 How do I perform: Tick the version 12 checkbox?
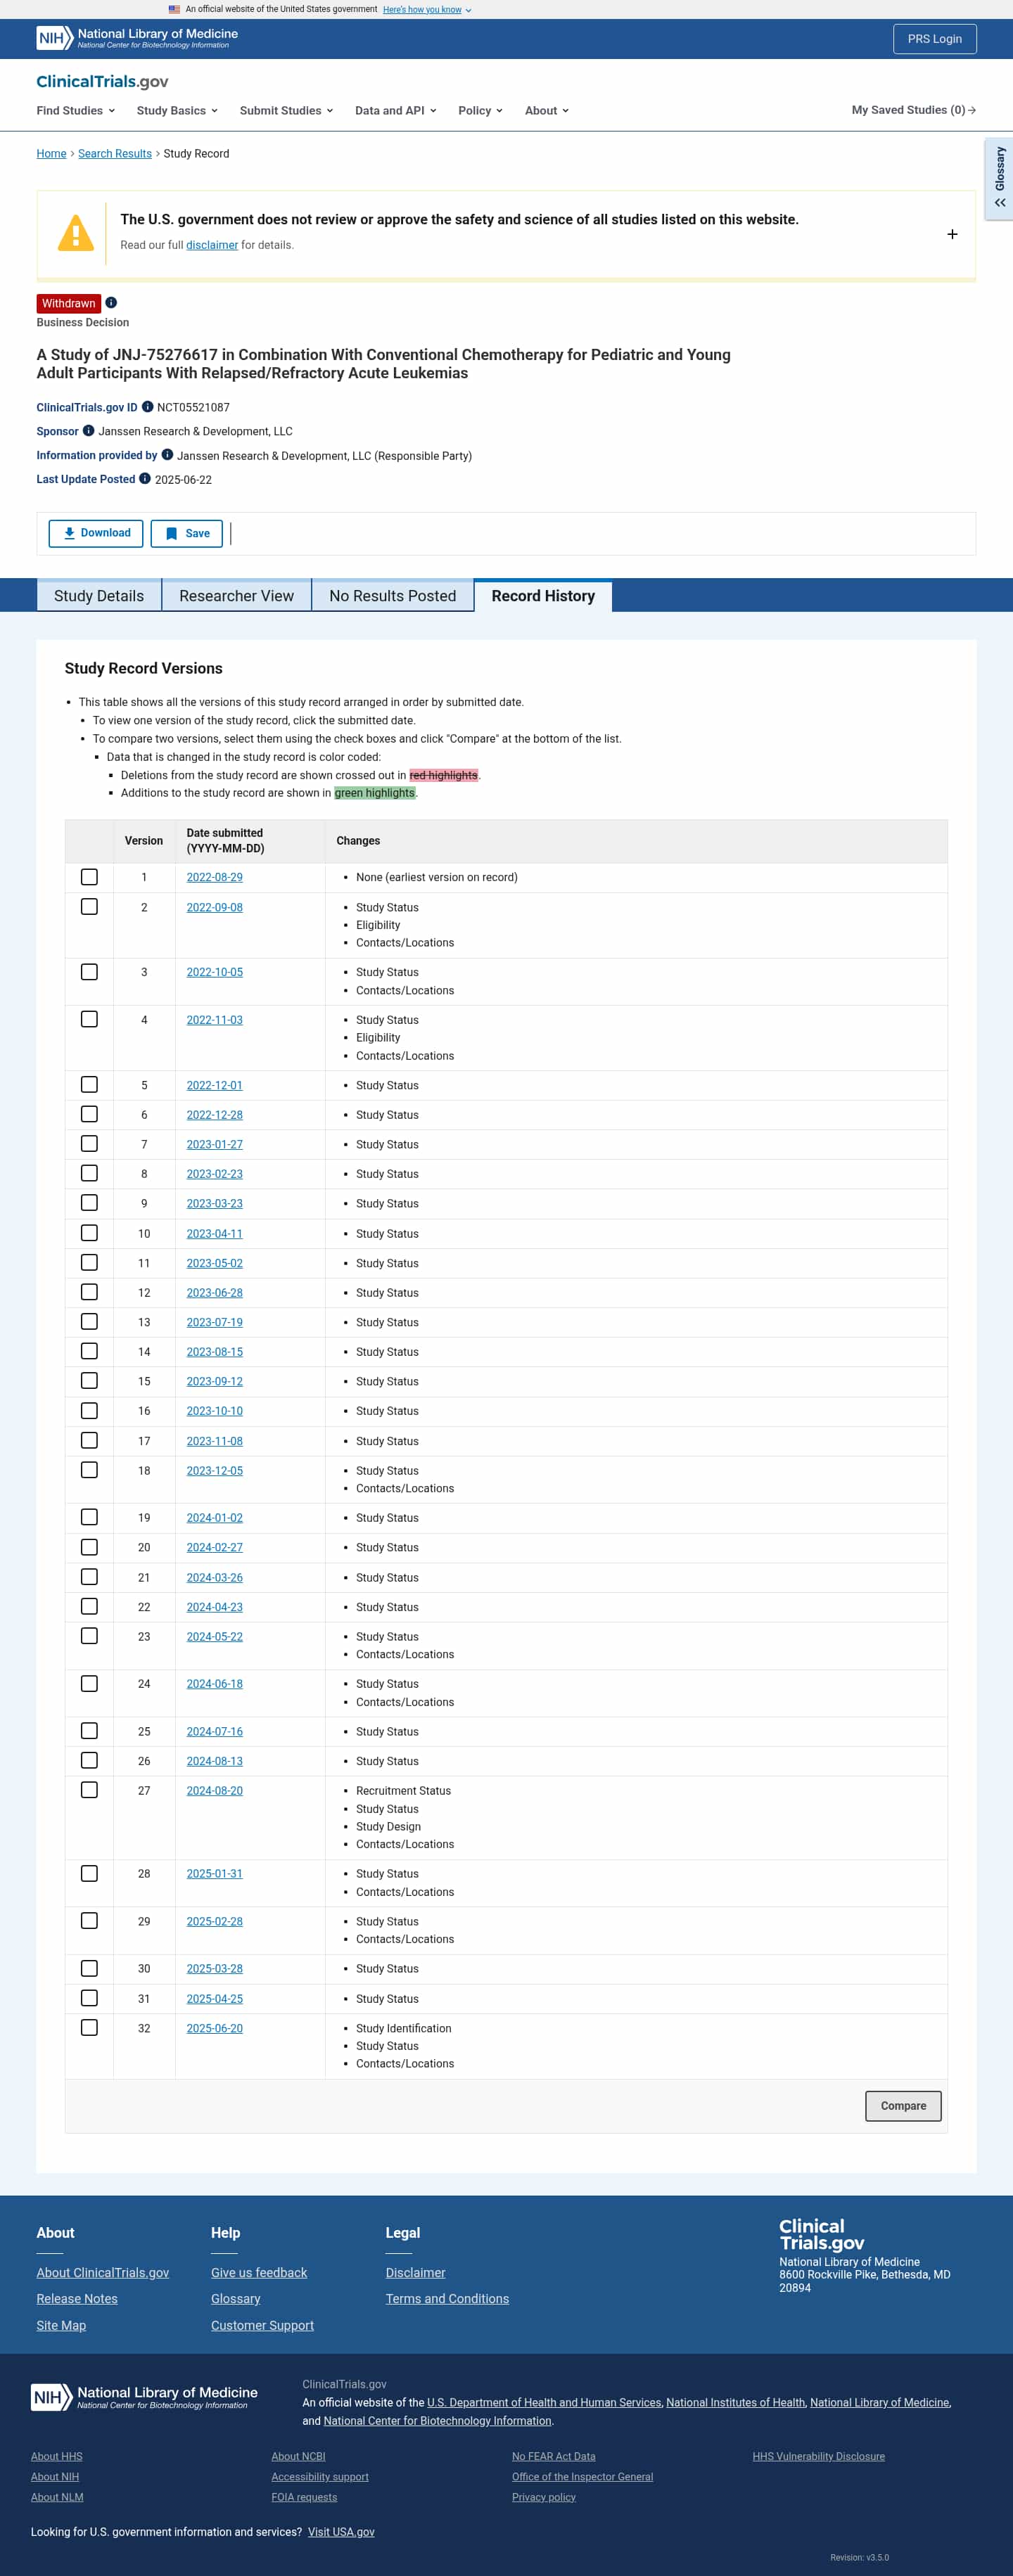click(x=89, y=1292)
